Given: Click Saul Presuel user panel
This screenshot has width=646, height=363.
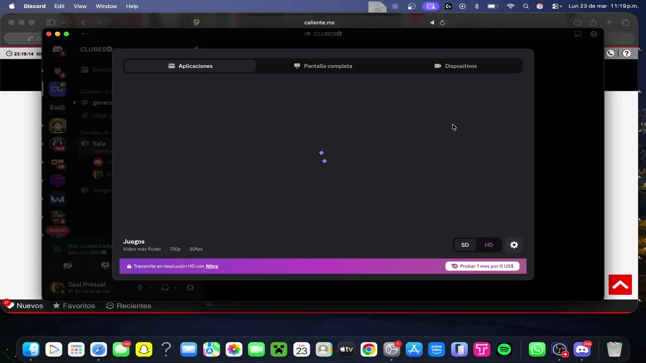Looking at the screenshot, I should click(x=87, y=287).
